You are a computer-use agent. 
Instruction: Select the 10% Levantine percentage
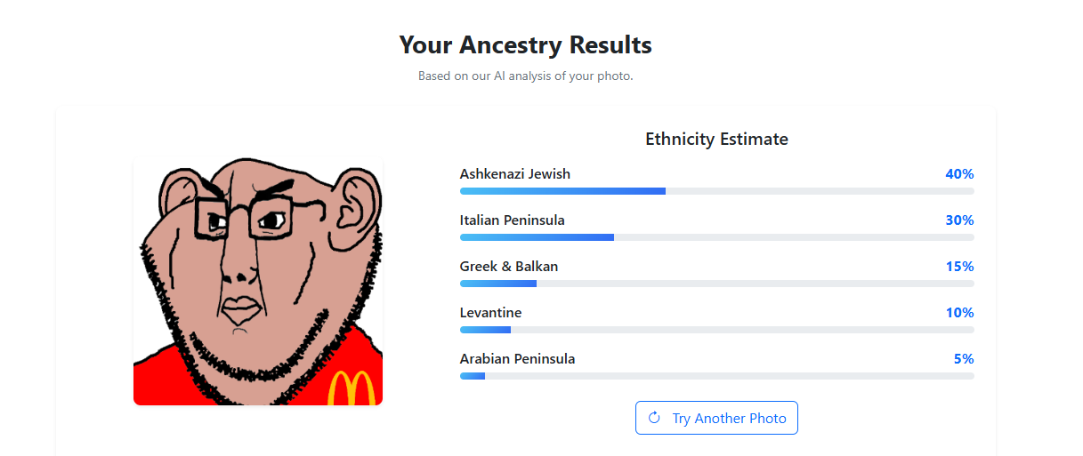pyautogui.click(x=959, y=313)
